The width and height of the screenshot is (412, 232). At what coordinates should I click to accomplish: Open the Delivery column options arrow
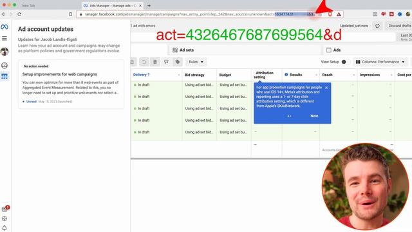tap(179, 75)
